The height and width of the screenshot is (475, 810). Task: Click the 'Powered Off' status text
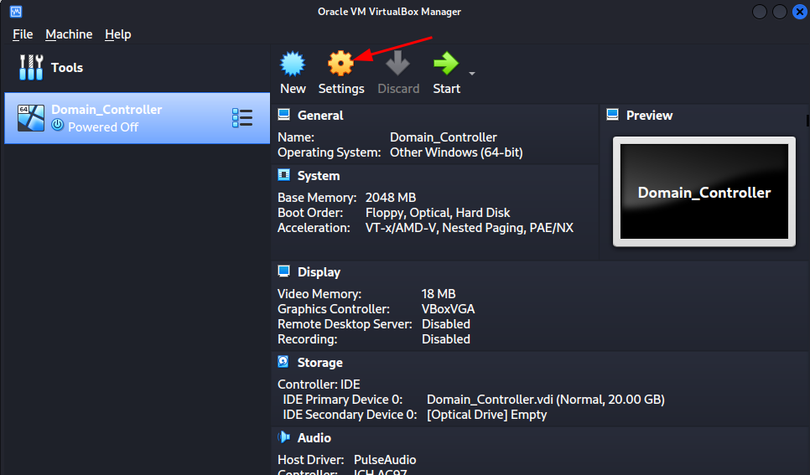coord(103,127)
